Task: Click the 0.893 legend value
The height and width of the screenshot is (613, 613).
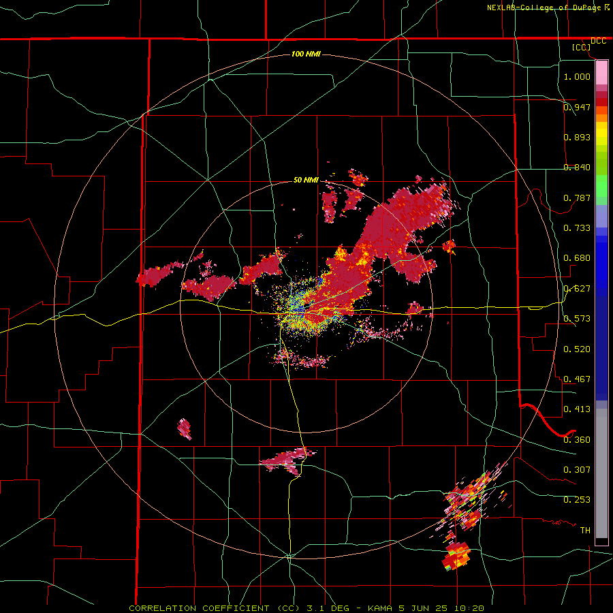Action: tap(577, 137)
